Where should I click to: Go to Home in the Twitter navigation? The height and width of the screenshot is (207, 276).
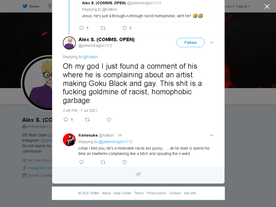coord(31,6)
